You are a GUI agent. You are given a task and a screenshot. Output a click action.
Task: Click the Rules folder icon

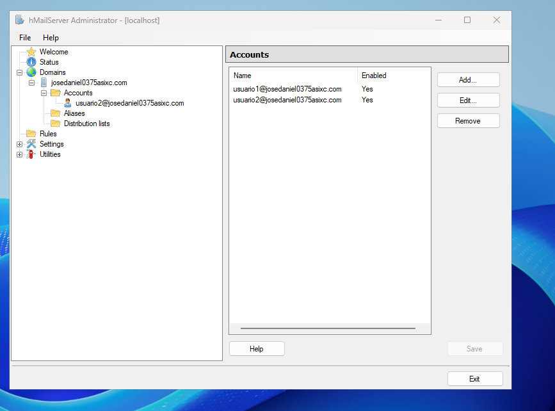31,134
